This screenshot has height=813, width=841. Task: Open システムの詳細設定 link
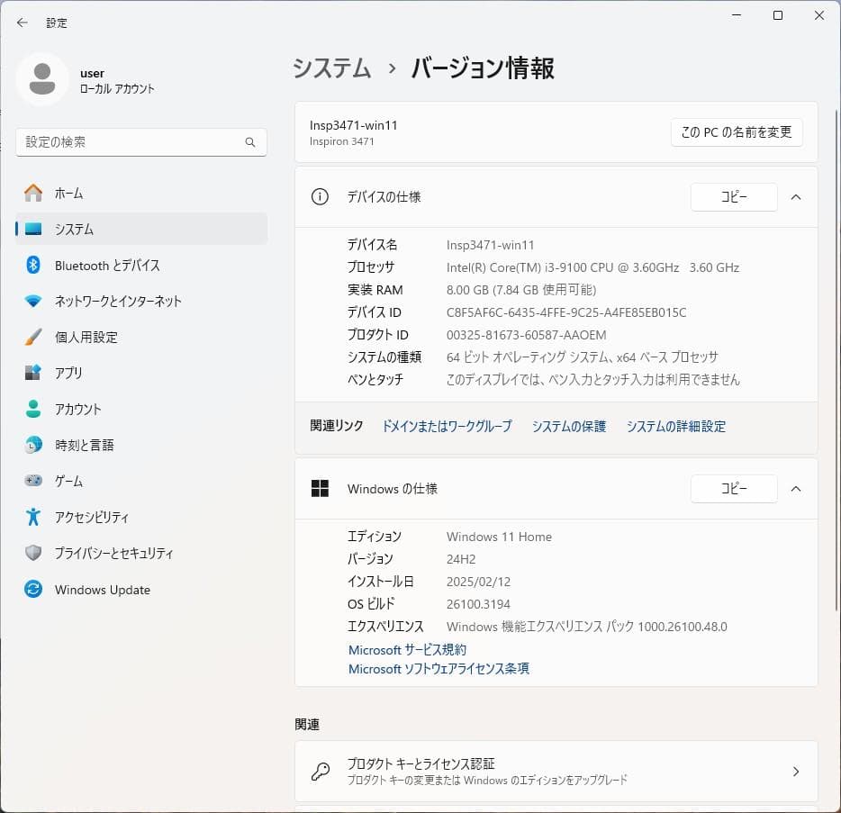click(676, 427)
